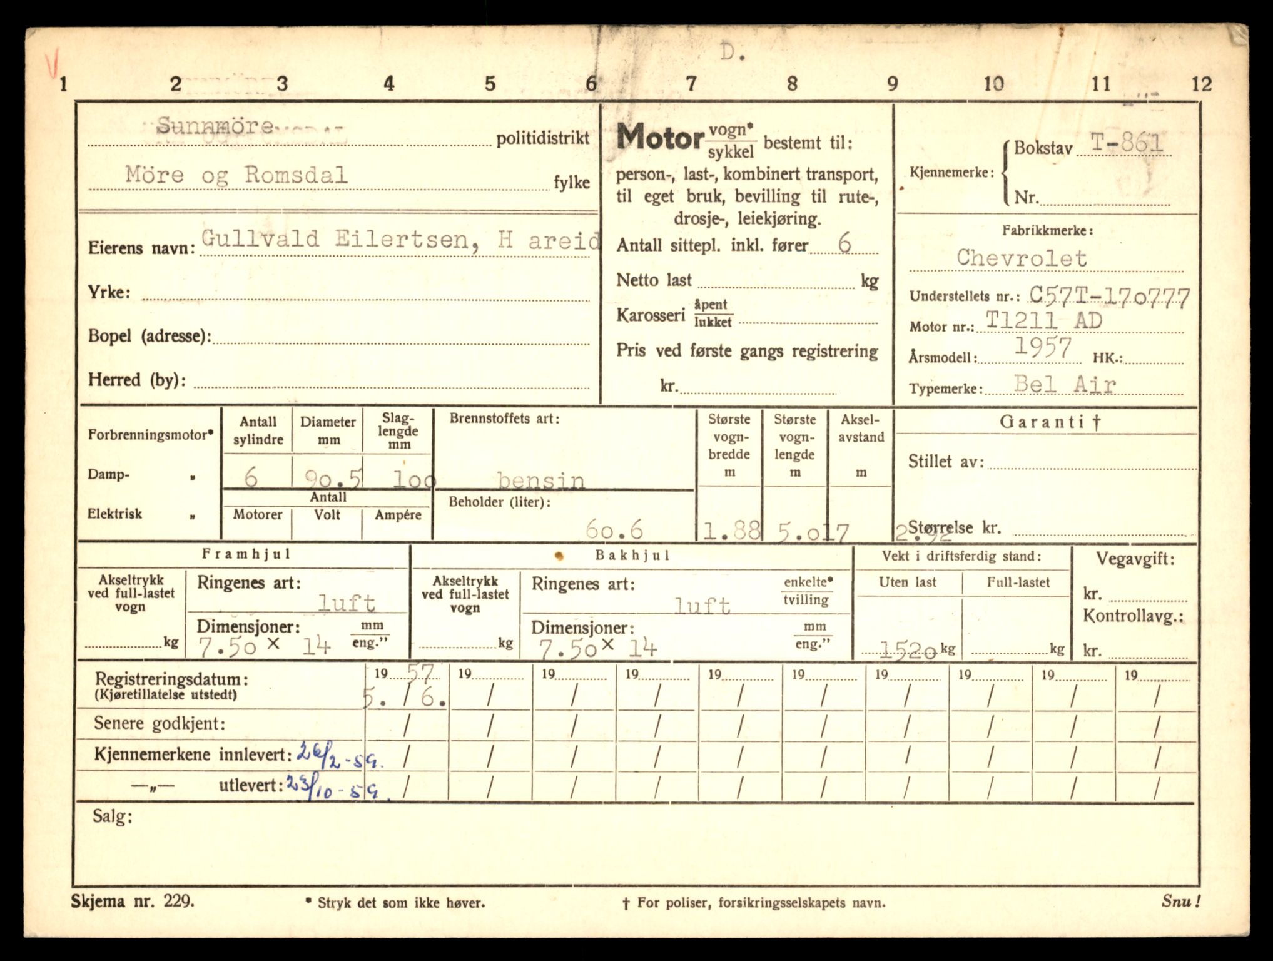Click the 'Registreringsdatum:' label

pos(171,679)
